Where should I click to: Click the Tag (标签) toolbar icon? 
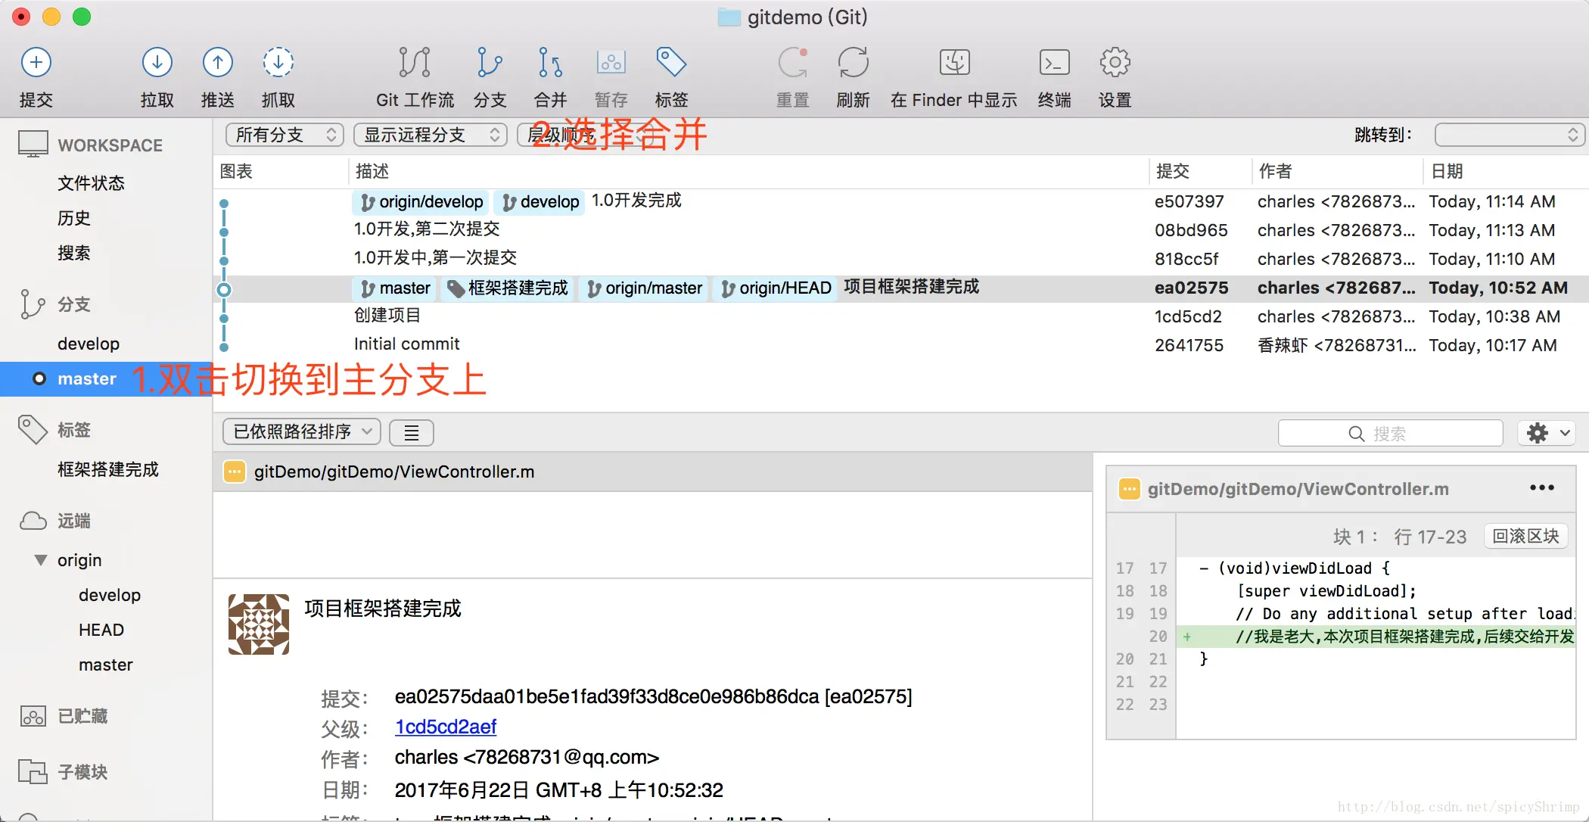671,63
